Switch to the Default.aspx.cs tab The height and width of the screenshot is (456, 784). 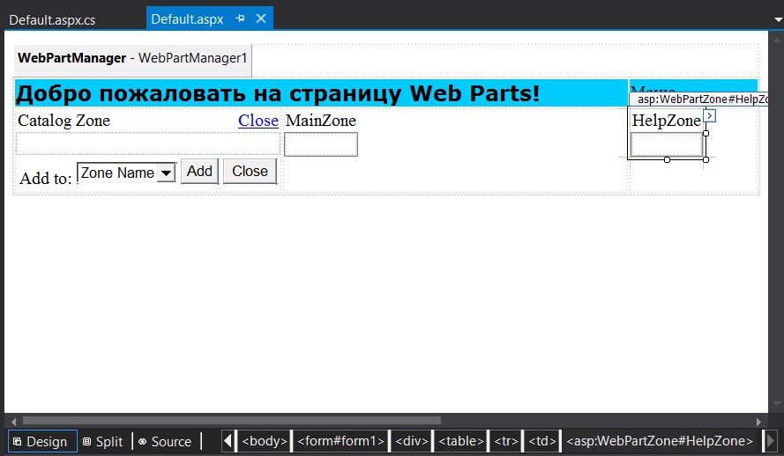(52, 20)
